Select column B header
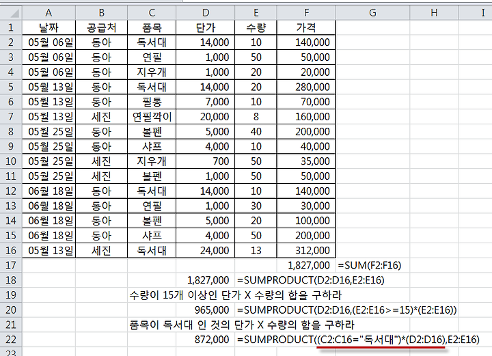 pos(101,13)
